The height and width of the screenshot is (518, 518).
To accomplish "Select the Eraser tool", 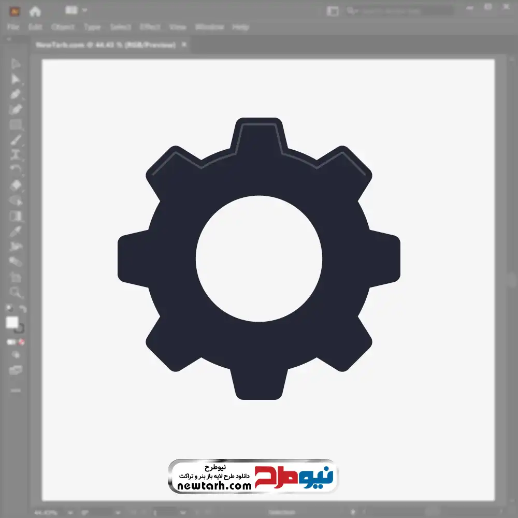I will pyautogui.click(x=16, y=185).
